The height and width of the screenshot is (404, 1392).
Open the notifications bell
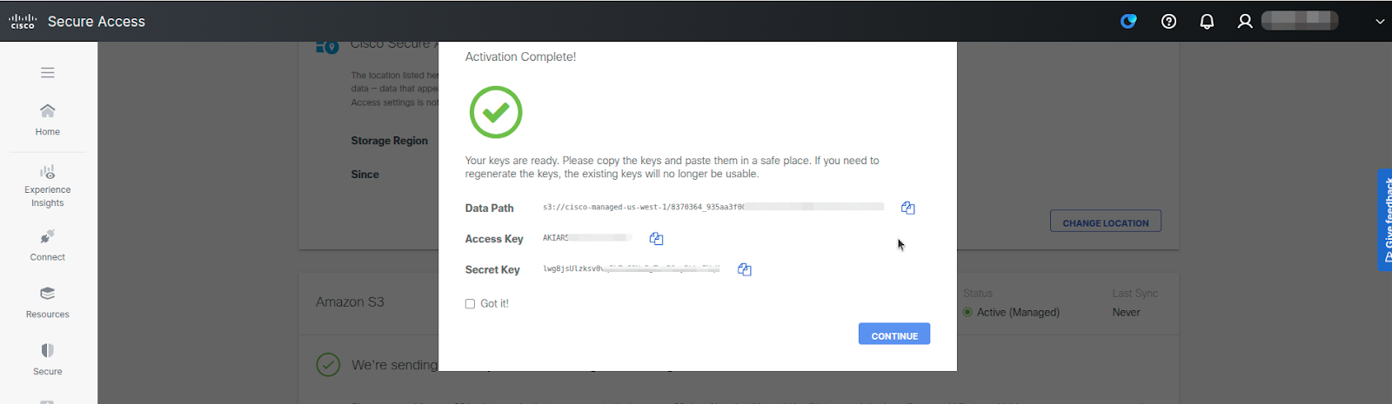(1207, 21)
